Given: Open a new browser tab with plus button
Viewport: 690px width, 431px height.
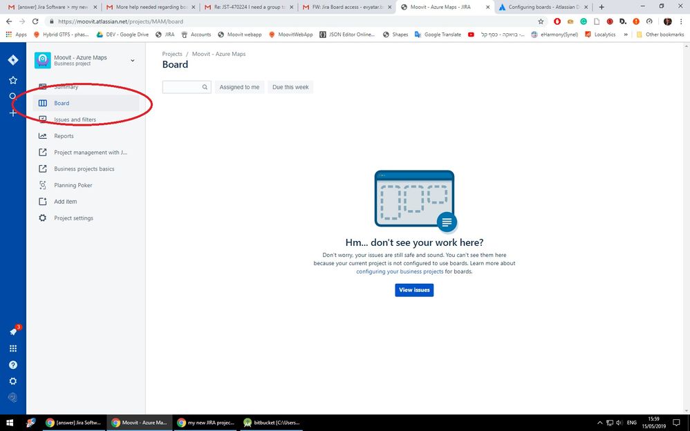Looking at the screenshot, I should click(x=602, y=7).
